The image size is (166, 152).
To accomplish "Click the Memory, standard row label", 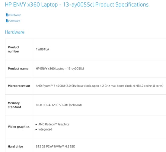I will tap(14, 105).
